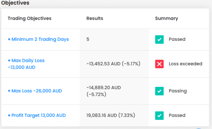Click the plus sign before Profit Target
The image size is (212, 129).
[x=9, y=115]
